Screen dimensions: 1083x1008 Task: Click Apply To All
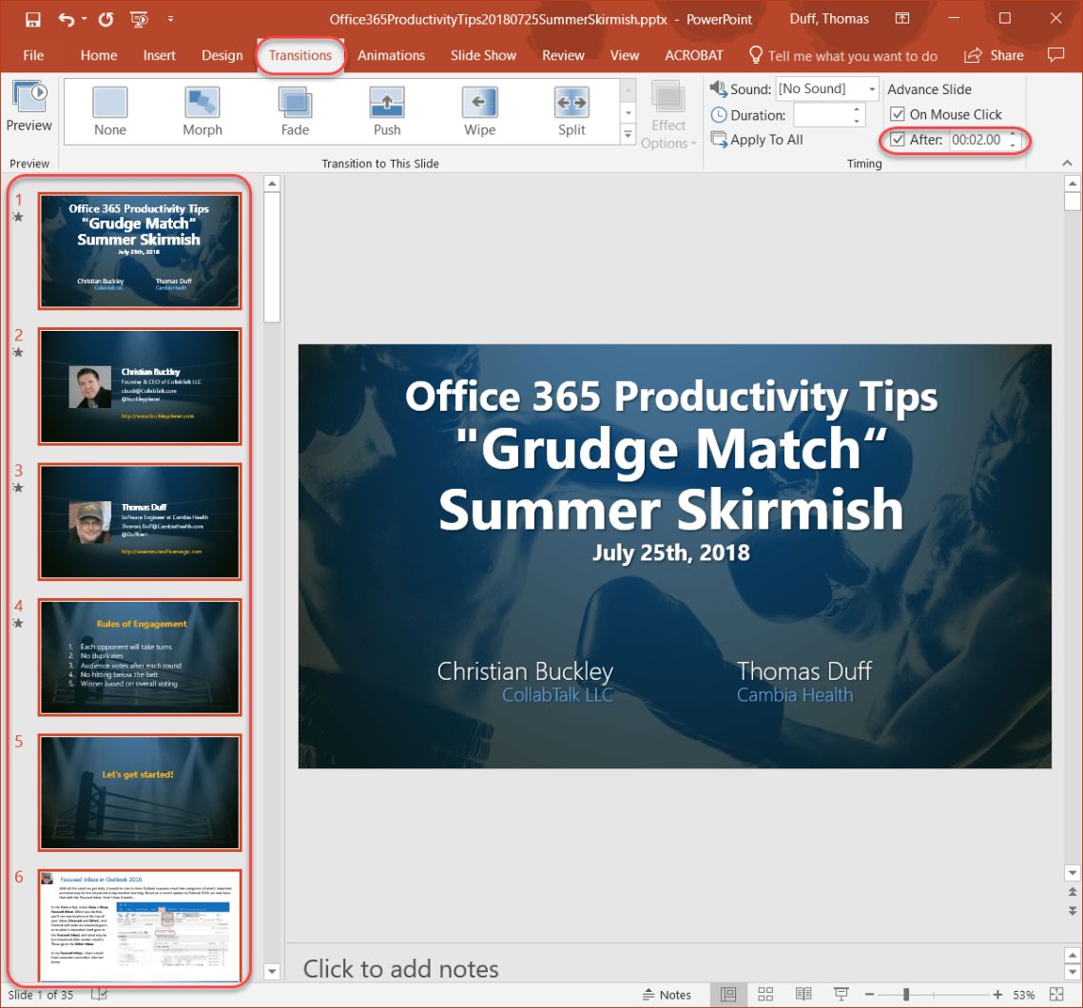point(757,139)
